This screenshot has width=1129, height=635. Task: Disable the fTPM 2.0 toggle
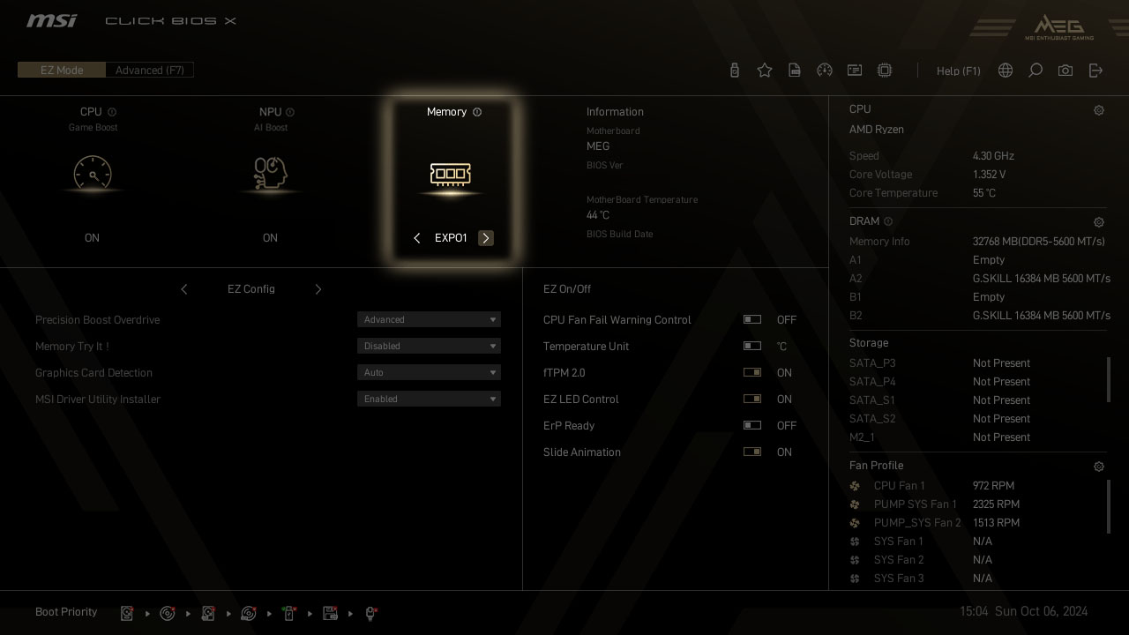click(x=752, y=373)
